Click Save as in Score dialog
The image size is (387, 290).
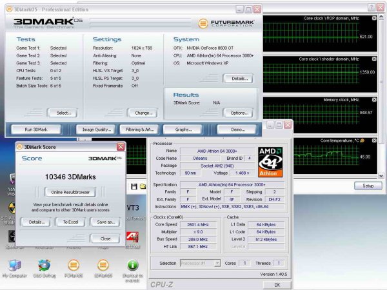click(x=106, y=222)
